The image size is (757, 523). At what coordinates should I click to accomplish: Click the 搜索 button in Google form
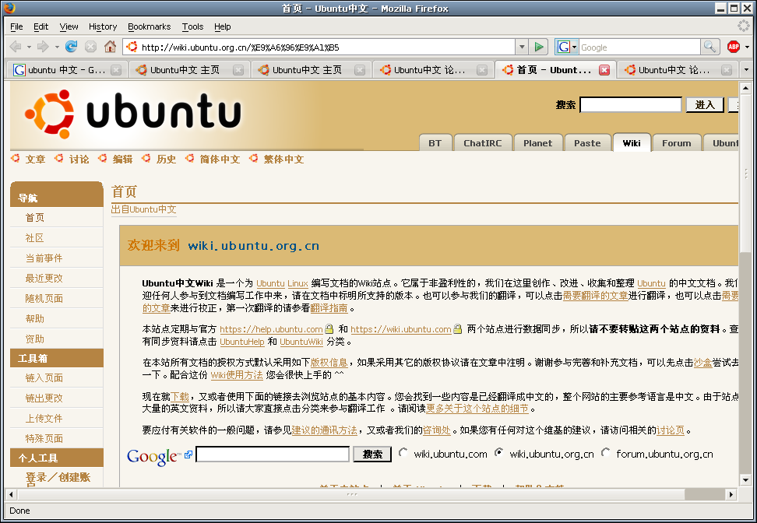tap(372, 454)
